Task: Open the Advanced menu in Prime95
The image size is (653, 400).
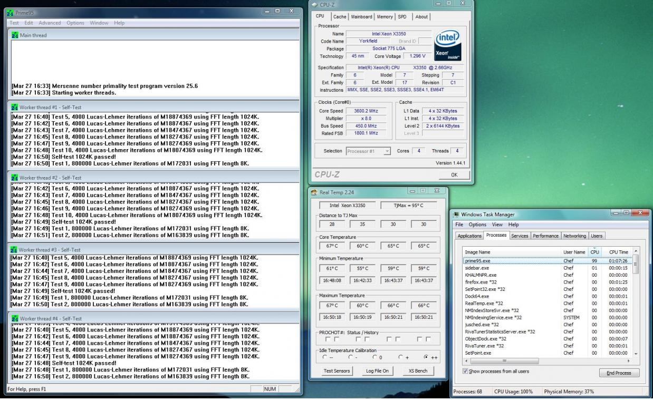Action: coord(50,23)
